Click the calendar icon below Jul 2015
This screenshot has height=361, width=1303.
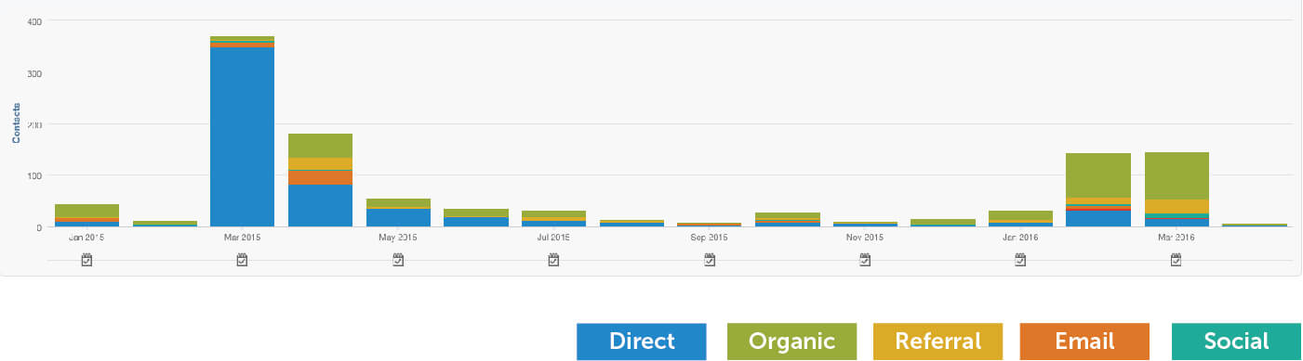tap(553, 260)
